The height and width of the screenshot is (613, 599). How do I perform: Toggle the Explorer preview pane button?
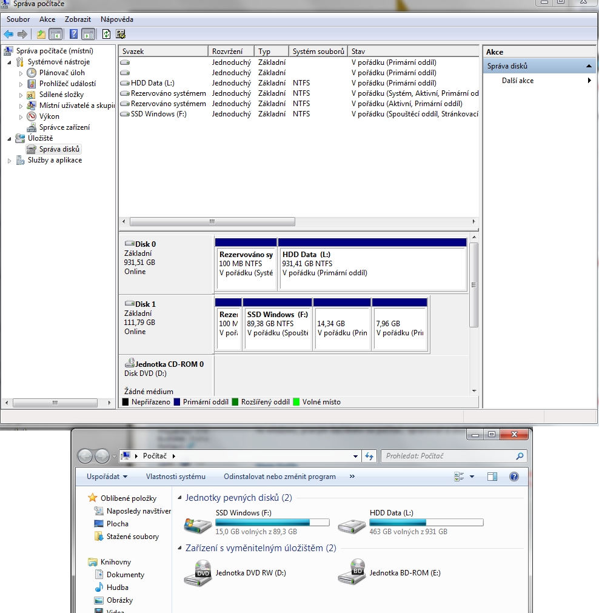click(492, 477)
